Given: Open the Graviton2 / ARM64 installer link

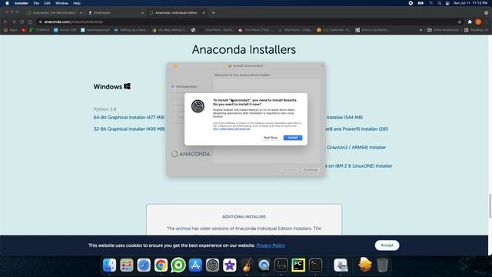Looking at the screenshot, I should (x=356, y=147).
